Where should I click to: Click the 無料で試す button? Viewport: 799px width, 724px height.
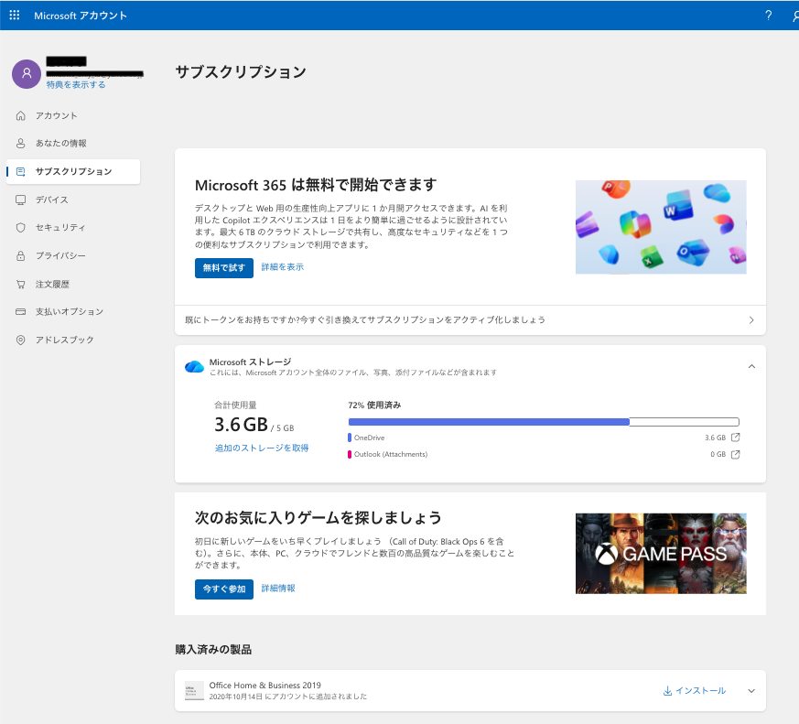(x=223, y=268)
